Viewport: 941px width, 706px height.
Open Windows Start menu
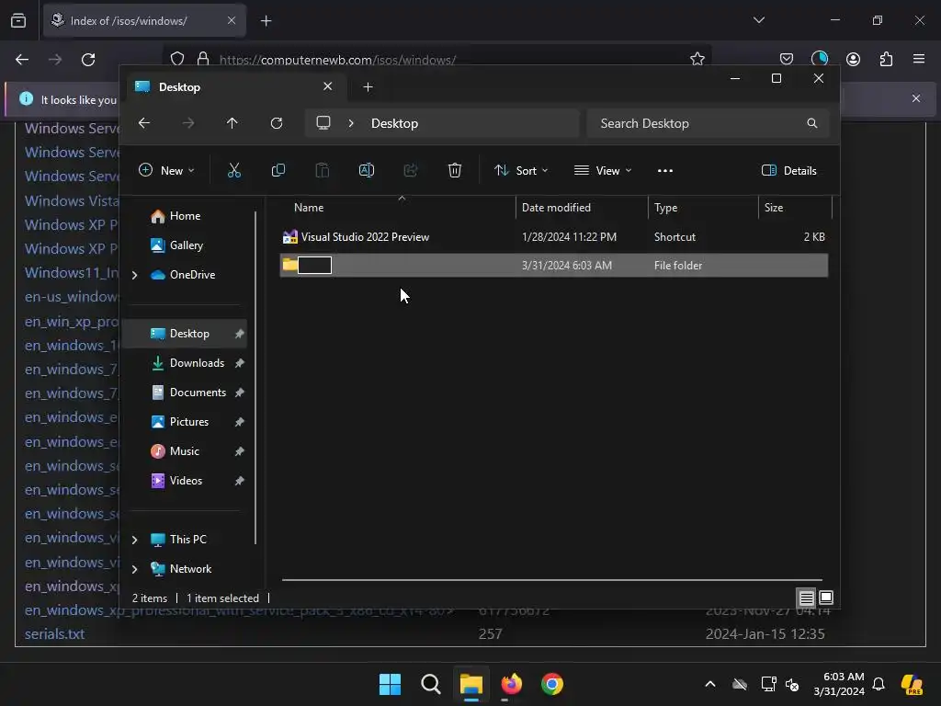tap(390, 684)
